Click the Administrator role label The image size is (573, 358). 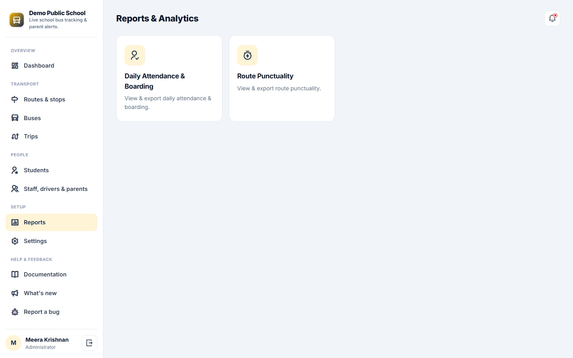coord(41,347)
